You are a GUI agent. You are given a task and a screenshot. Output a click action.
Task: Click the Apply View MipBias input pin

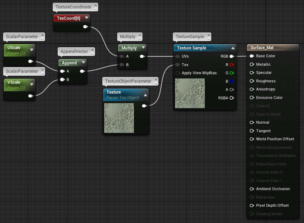pos(178,73)
